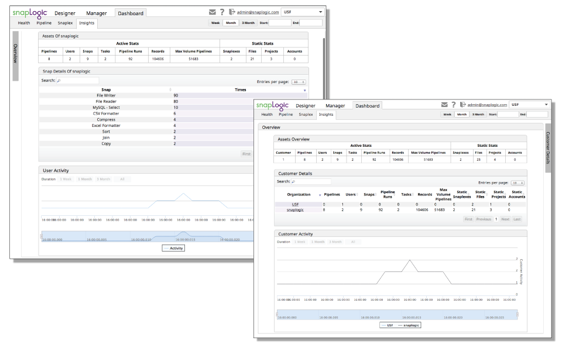Open Entries per page dropdown in Customer Details
Image resolution: width=562 pixels, height=351 pixels.
pos(518,183)
